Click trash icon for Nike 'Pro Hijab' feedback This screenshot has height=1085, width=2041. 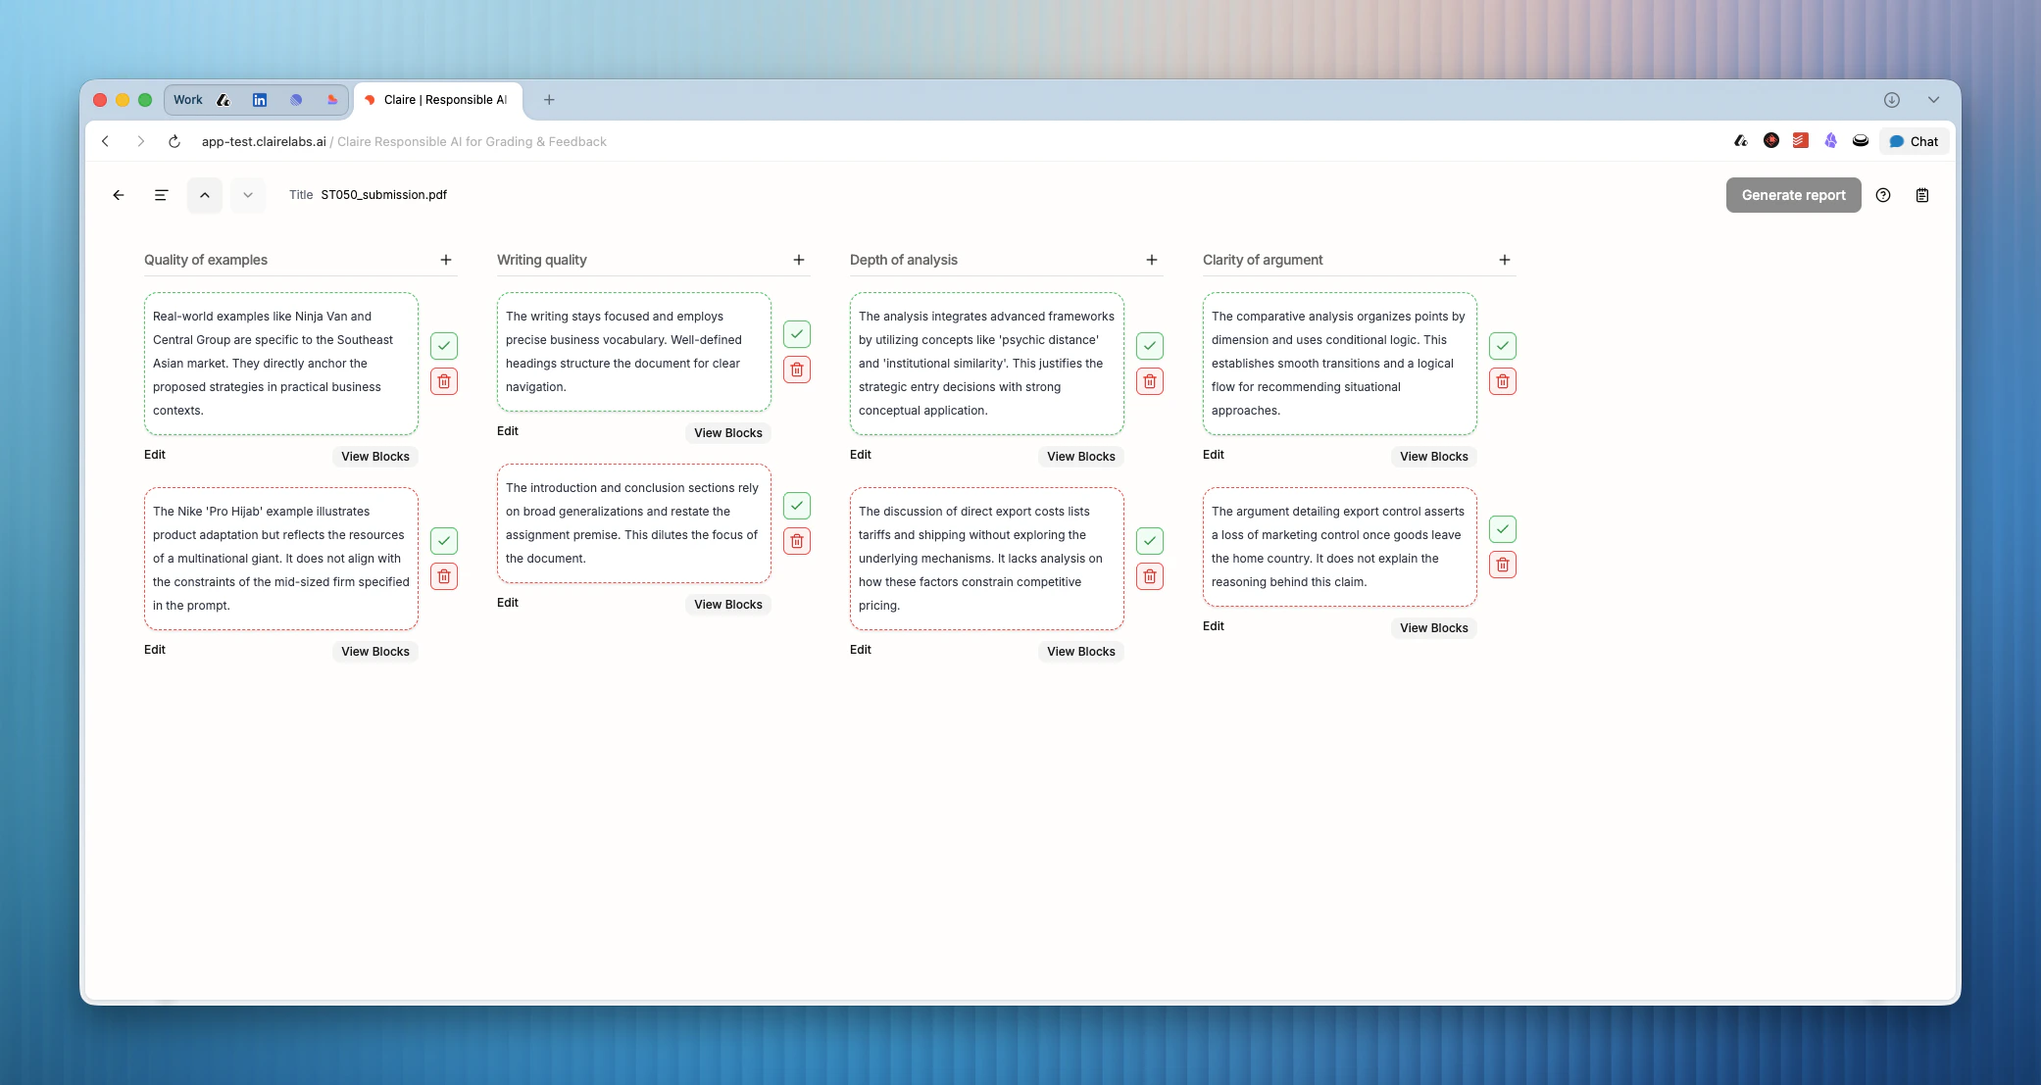click(444, 576)
